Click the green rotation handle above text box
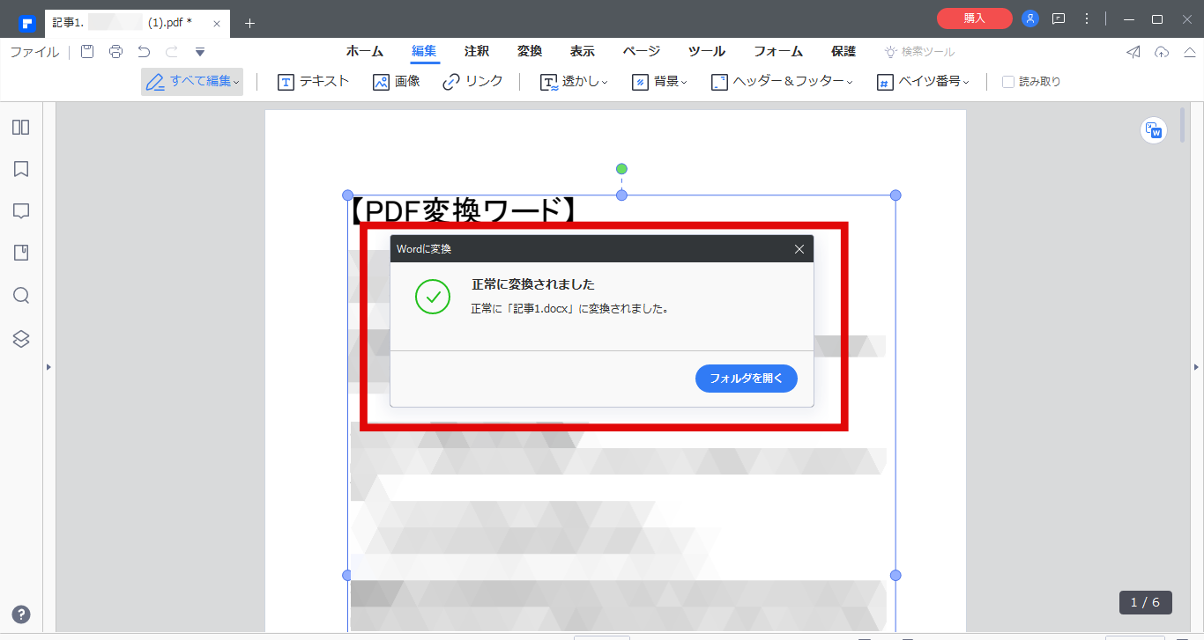1204x640 pixels. (x=621, y=169)
